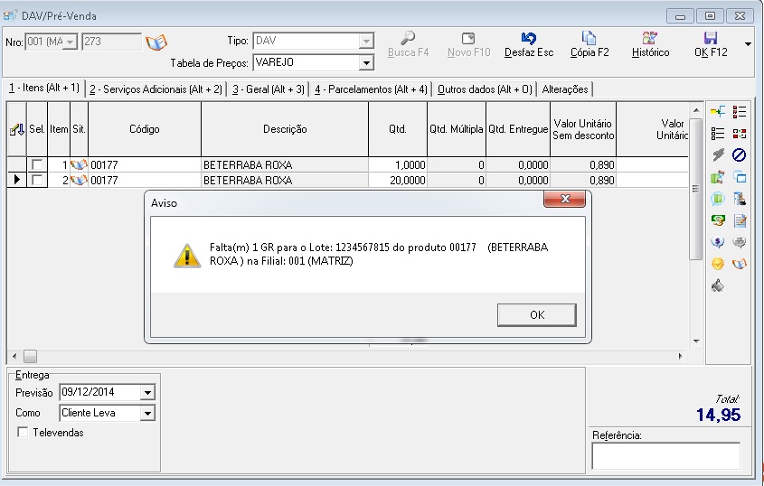Click Desfaz Esc undo icon
The image size is (764, 486).
click(x=528, y=38)
